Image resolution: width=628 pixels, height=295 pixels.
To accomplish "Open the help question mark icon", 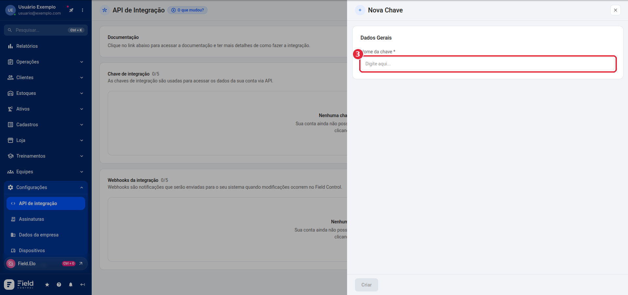I will point(59,285).
